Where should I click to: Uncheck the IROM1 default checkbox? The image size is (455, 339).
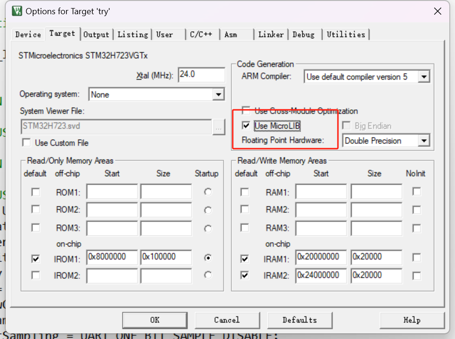(x=36, y=259)
